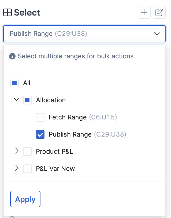Collapse the Allocation group chevron
Screen dimensions: 171x218
pos(17,99)
